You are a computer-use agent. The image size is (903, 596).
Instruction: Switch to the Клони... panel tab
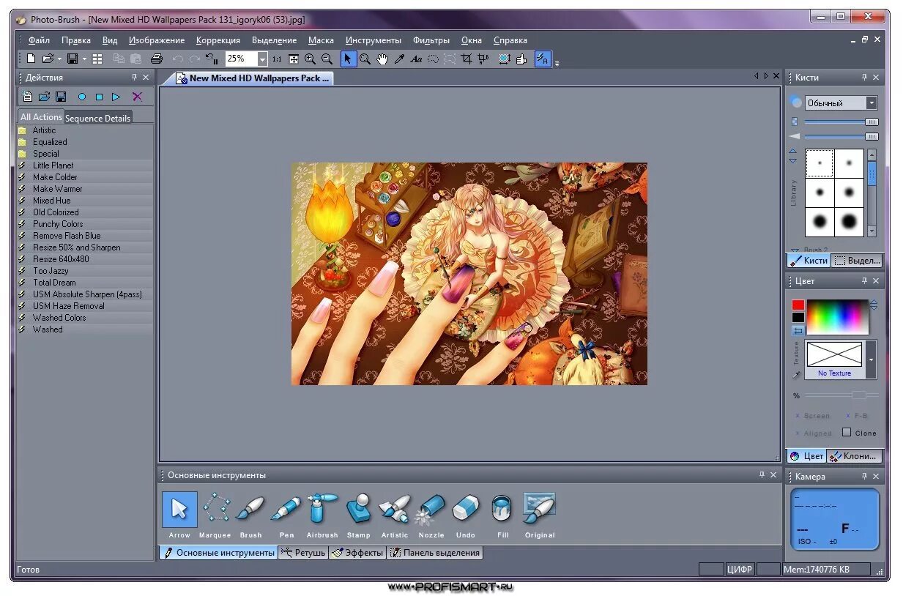[854, 455]
